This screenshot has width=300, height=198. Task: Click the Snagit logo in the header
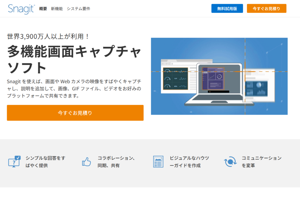[x=21, y=9]
